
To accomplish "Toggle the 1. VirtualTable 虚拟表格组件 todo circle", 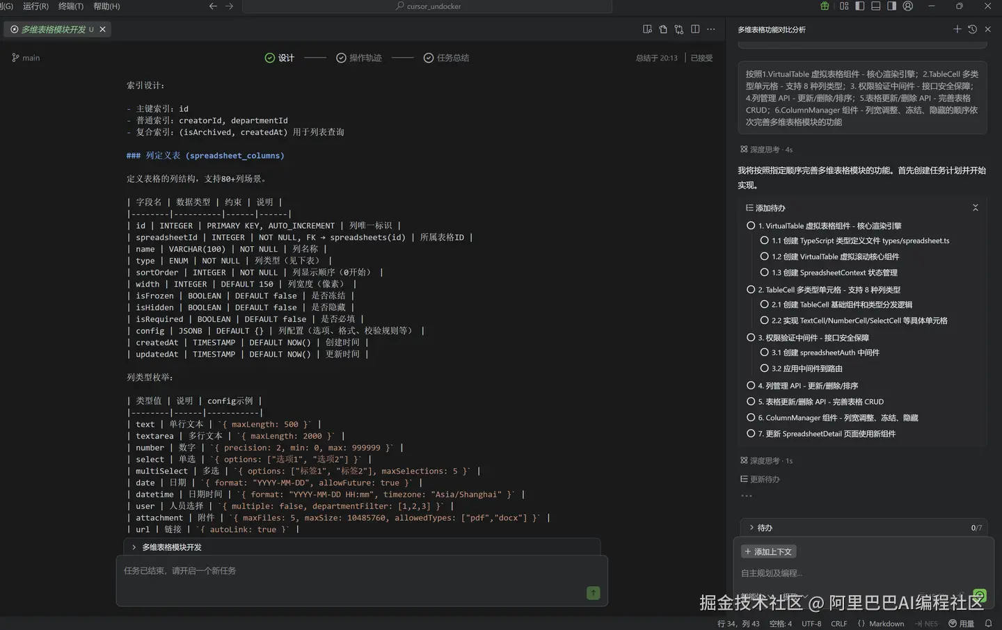I will click(x=751, y=225).
